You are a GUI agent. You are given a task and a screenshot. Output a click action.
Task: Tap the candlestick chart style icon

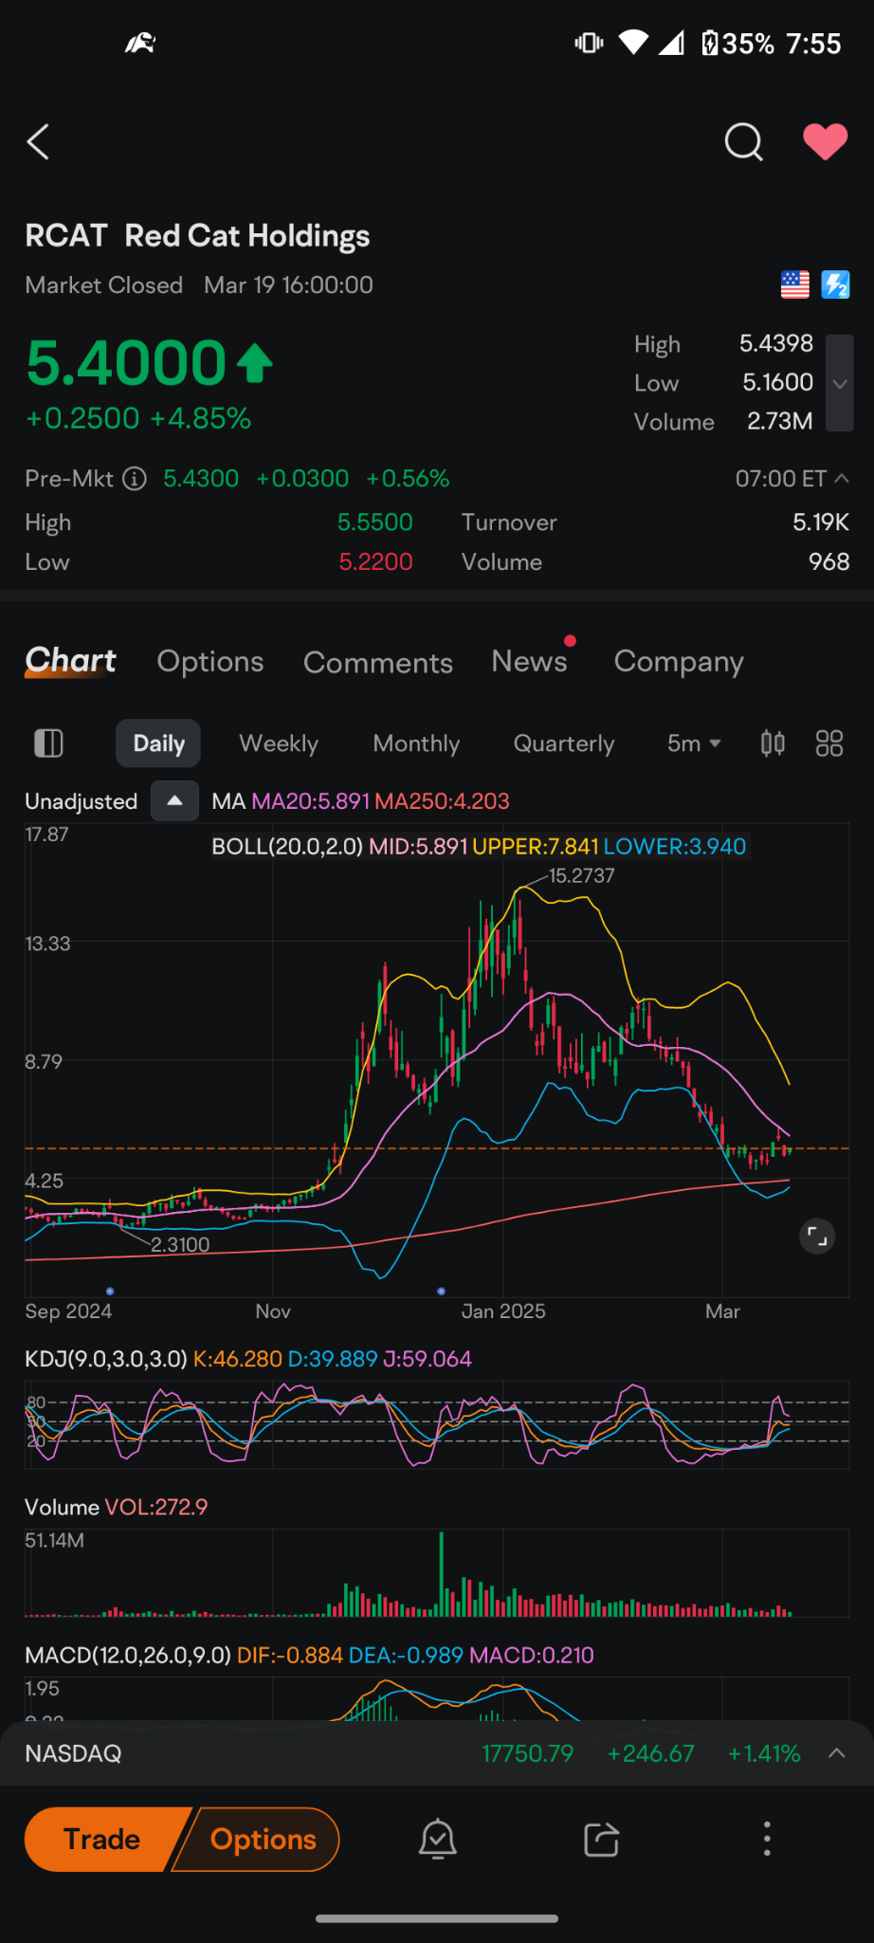[x=773, y=743]
